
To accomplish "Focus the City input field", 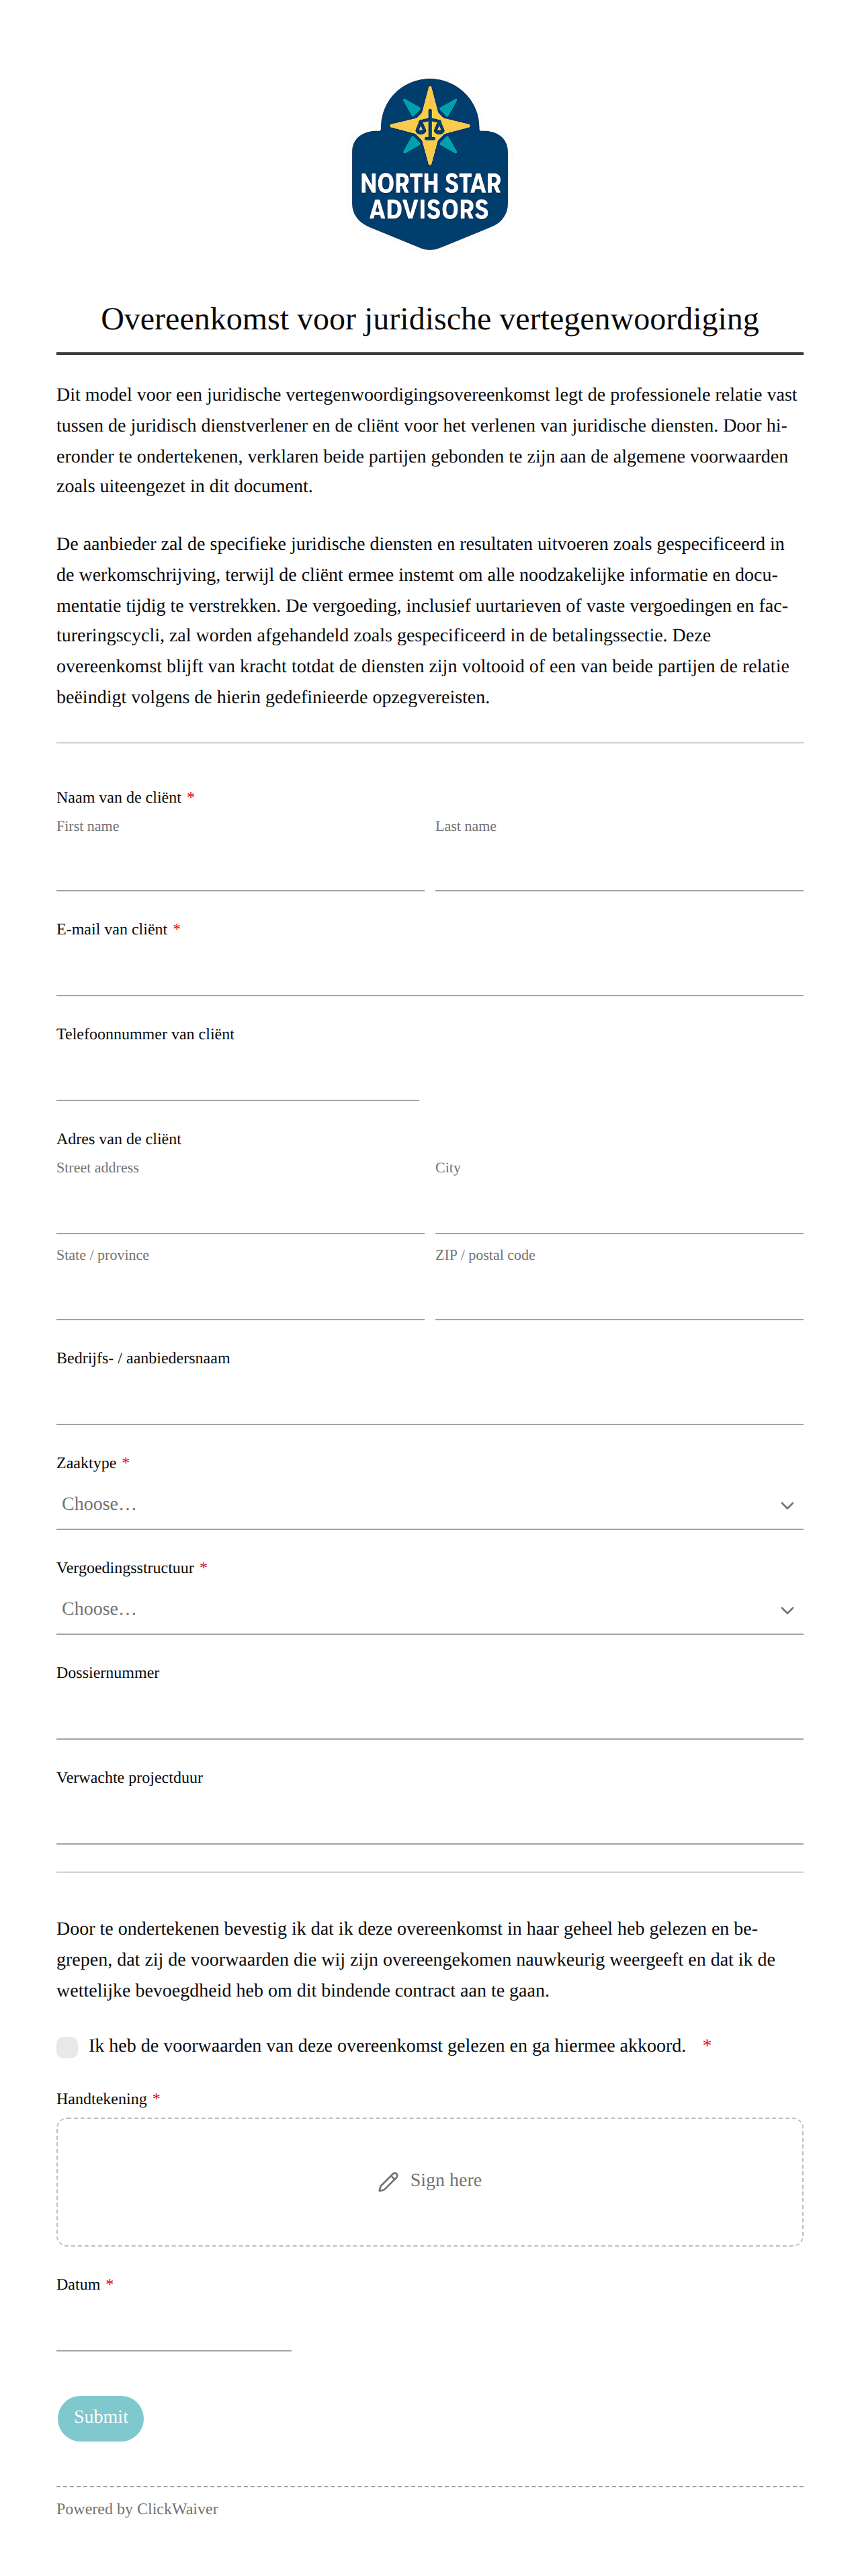I will click(x=619, y=1210).
